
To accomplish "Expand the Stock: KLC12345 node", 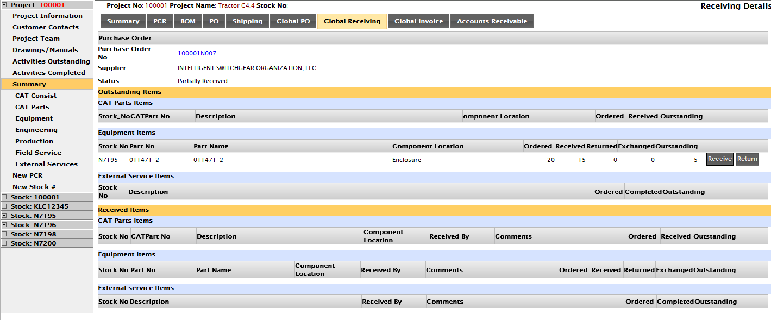I will [4, 206].
